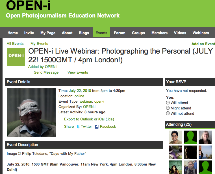Click the Twitter bird share icon
This screenshot has height=174, width=215.
(x=78, y=127)
